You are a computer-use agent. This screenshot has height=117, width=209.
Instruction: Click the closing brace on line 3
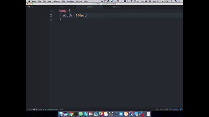tap(60, 20)
